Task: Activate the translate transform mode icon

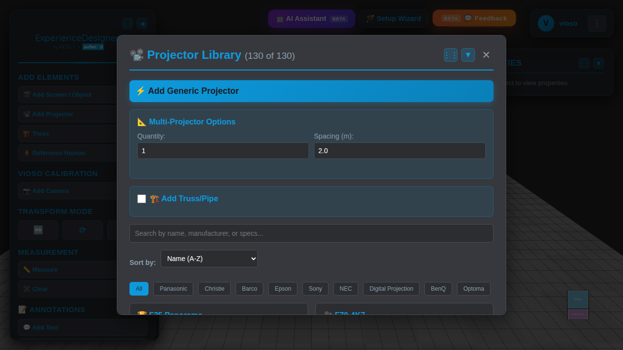Action: [x=38, y=230]
